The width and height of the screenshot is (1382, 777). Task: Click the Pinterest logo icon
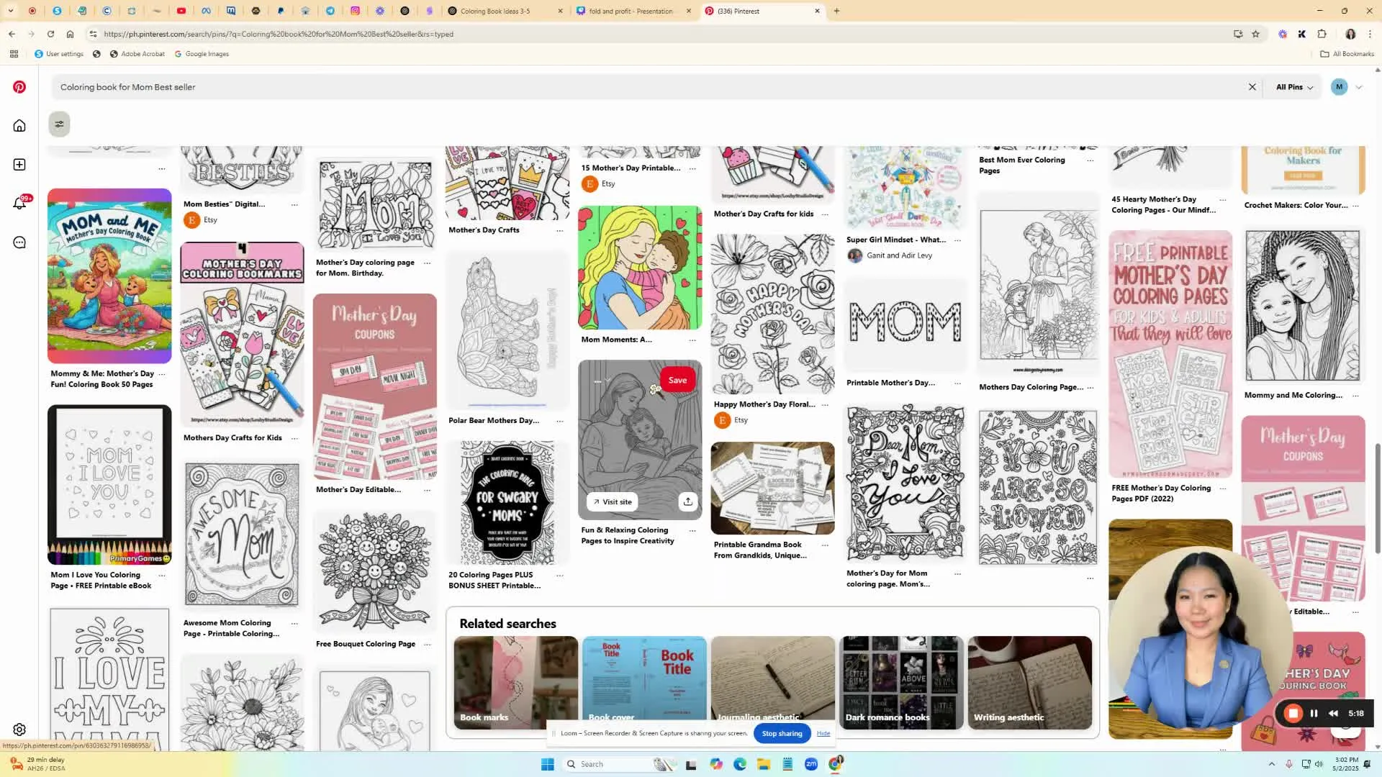tap(19, 87)
